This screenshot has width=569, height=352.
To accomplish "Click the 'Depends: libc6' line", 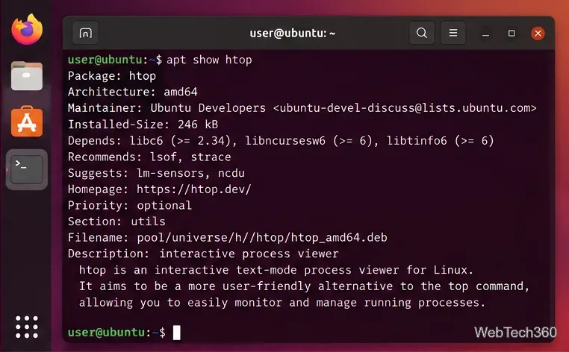I will coord(281,141).
